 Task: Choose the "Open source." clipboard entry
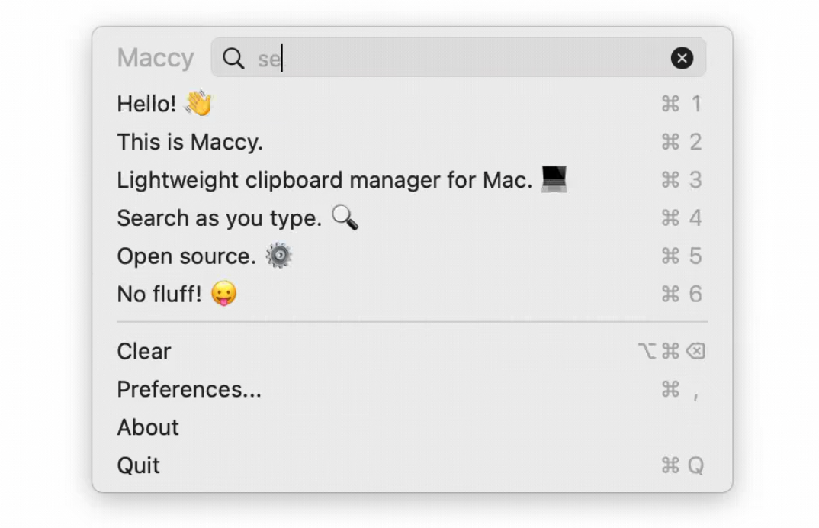(186, 256)
